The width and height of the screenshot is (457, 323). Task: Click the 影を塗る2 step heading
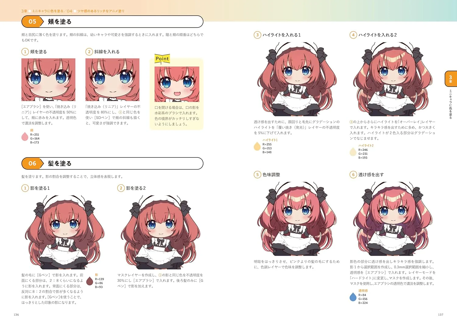pos(136,188)
